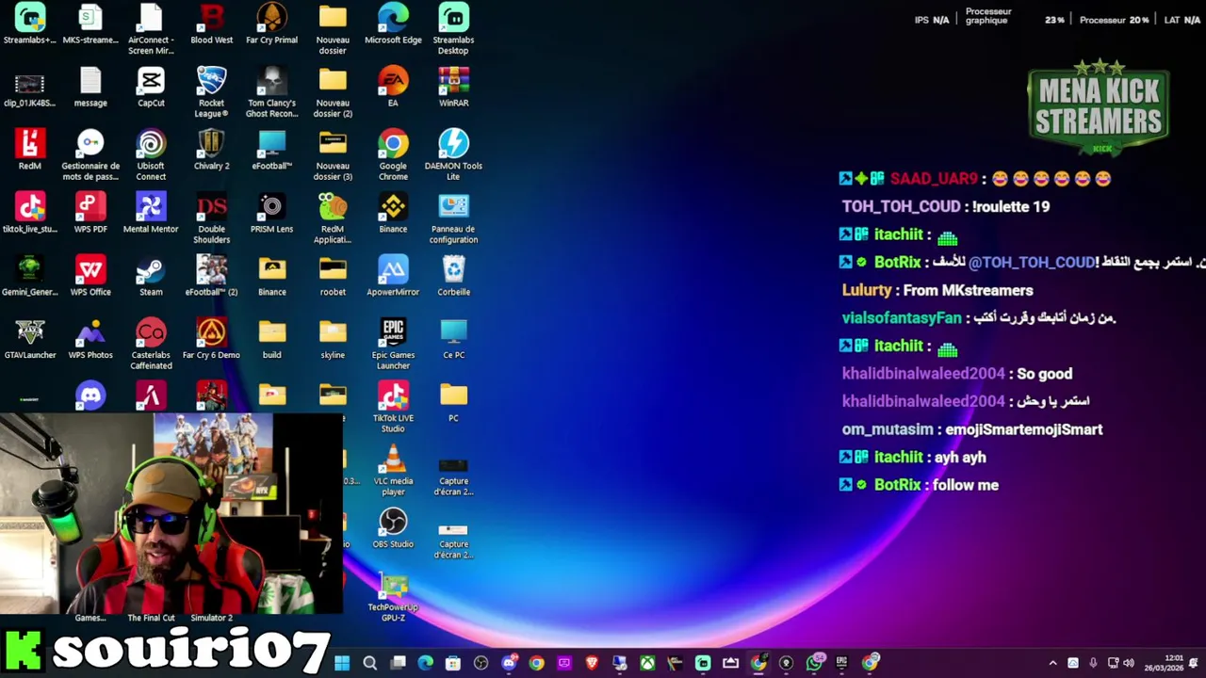The width and height of the screenshot is (1206, 678).
Task: Open the Epic Games Launcher shortcut
Action: 393,345
